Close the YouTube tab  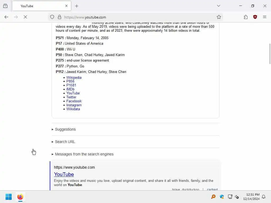click(x=66, y=6)
